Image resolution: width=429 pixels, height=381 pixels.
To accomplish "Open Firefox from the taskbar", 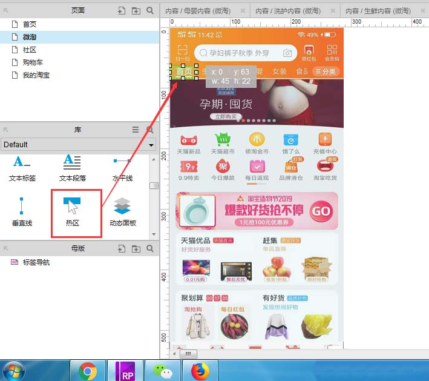I will (200, 371).
